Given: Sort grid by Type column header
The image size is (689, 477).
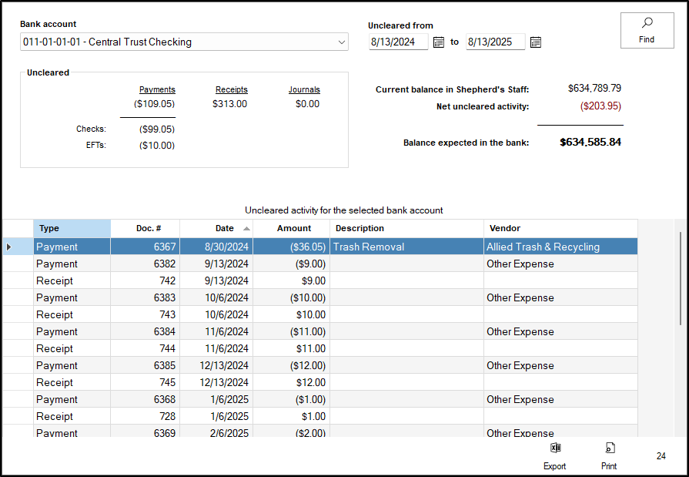Looking at the screenshot, I should pos(72,228).
